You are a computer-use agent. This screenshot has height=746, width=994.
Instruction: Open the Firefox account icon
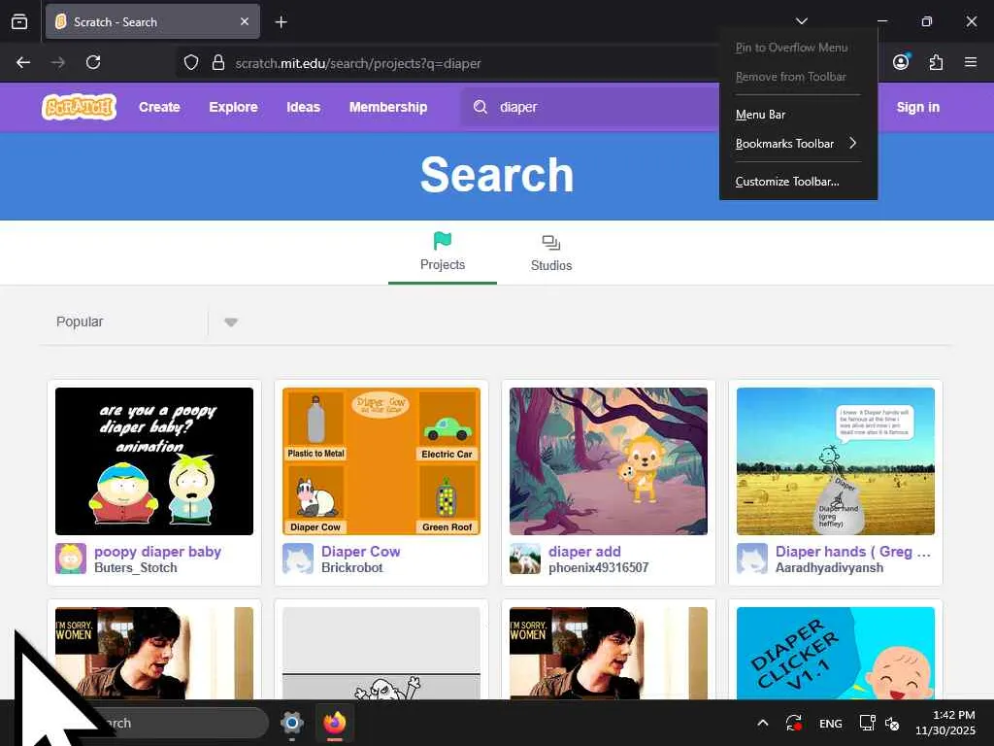(901, 61)
